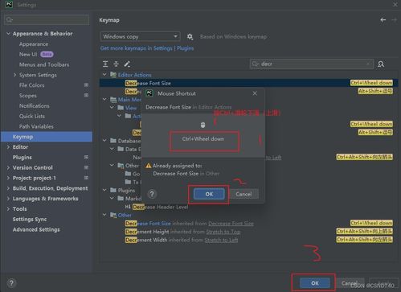Open the keymap gear settings icon
The image size is (401, 292).
click(x=190, y=36)
